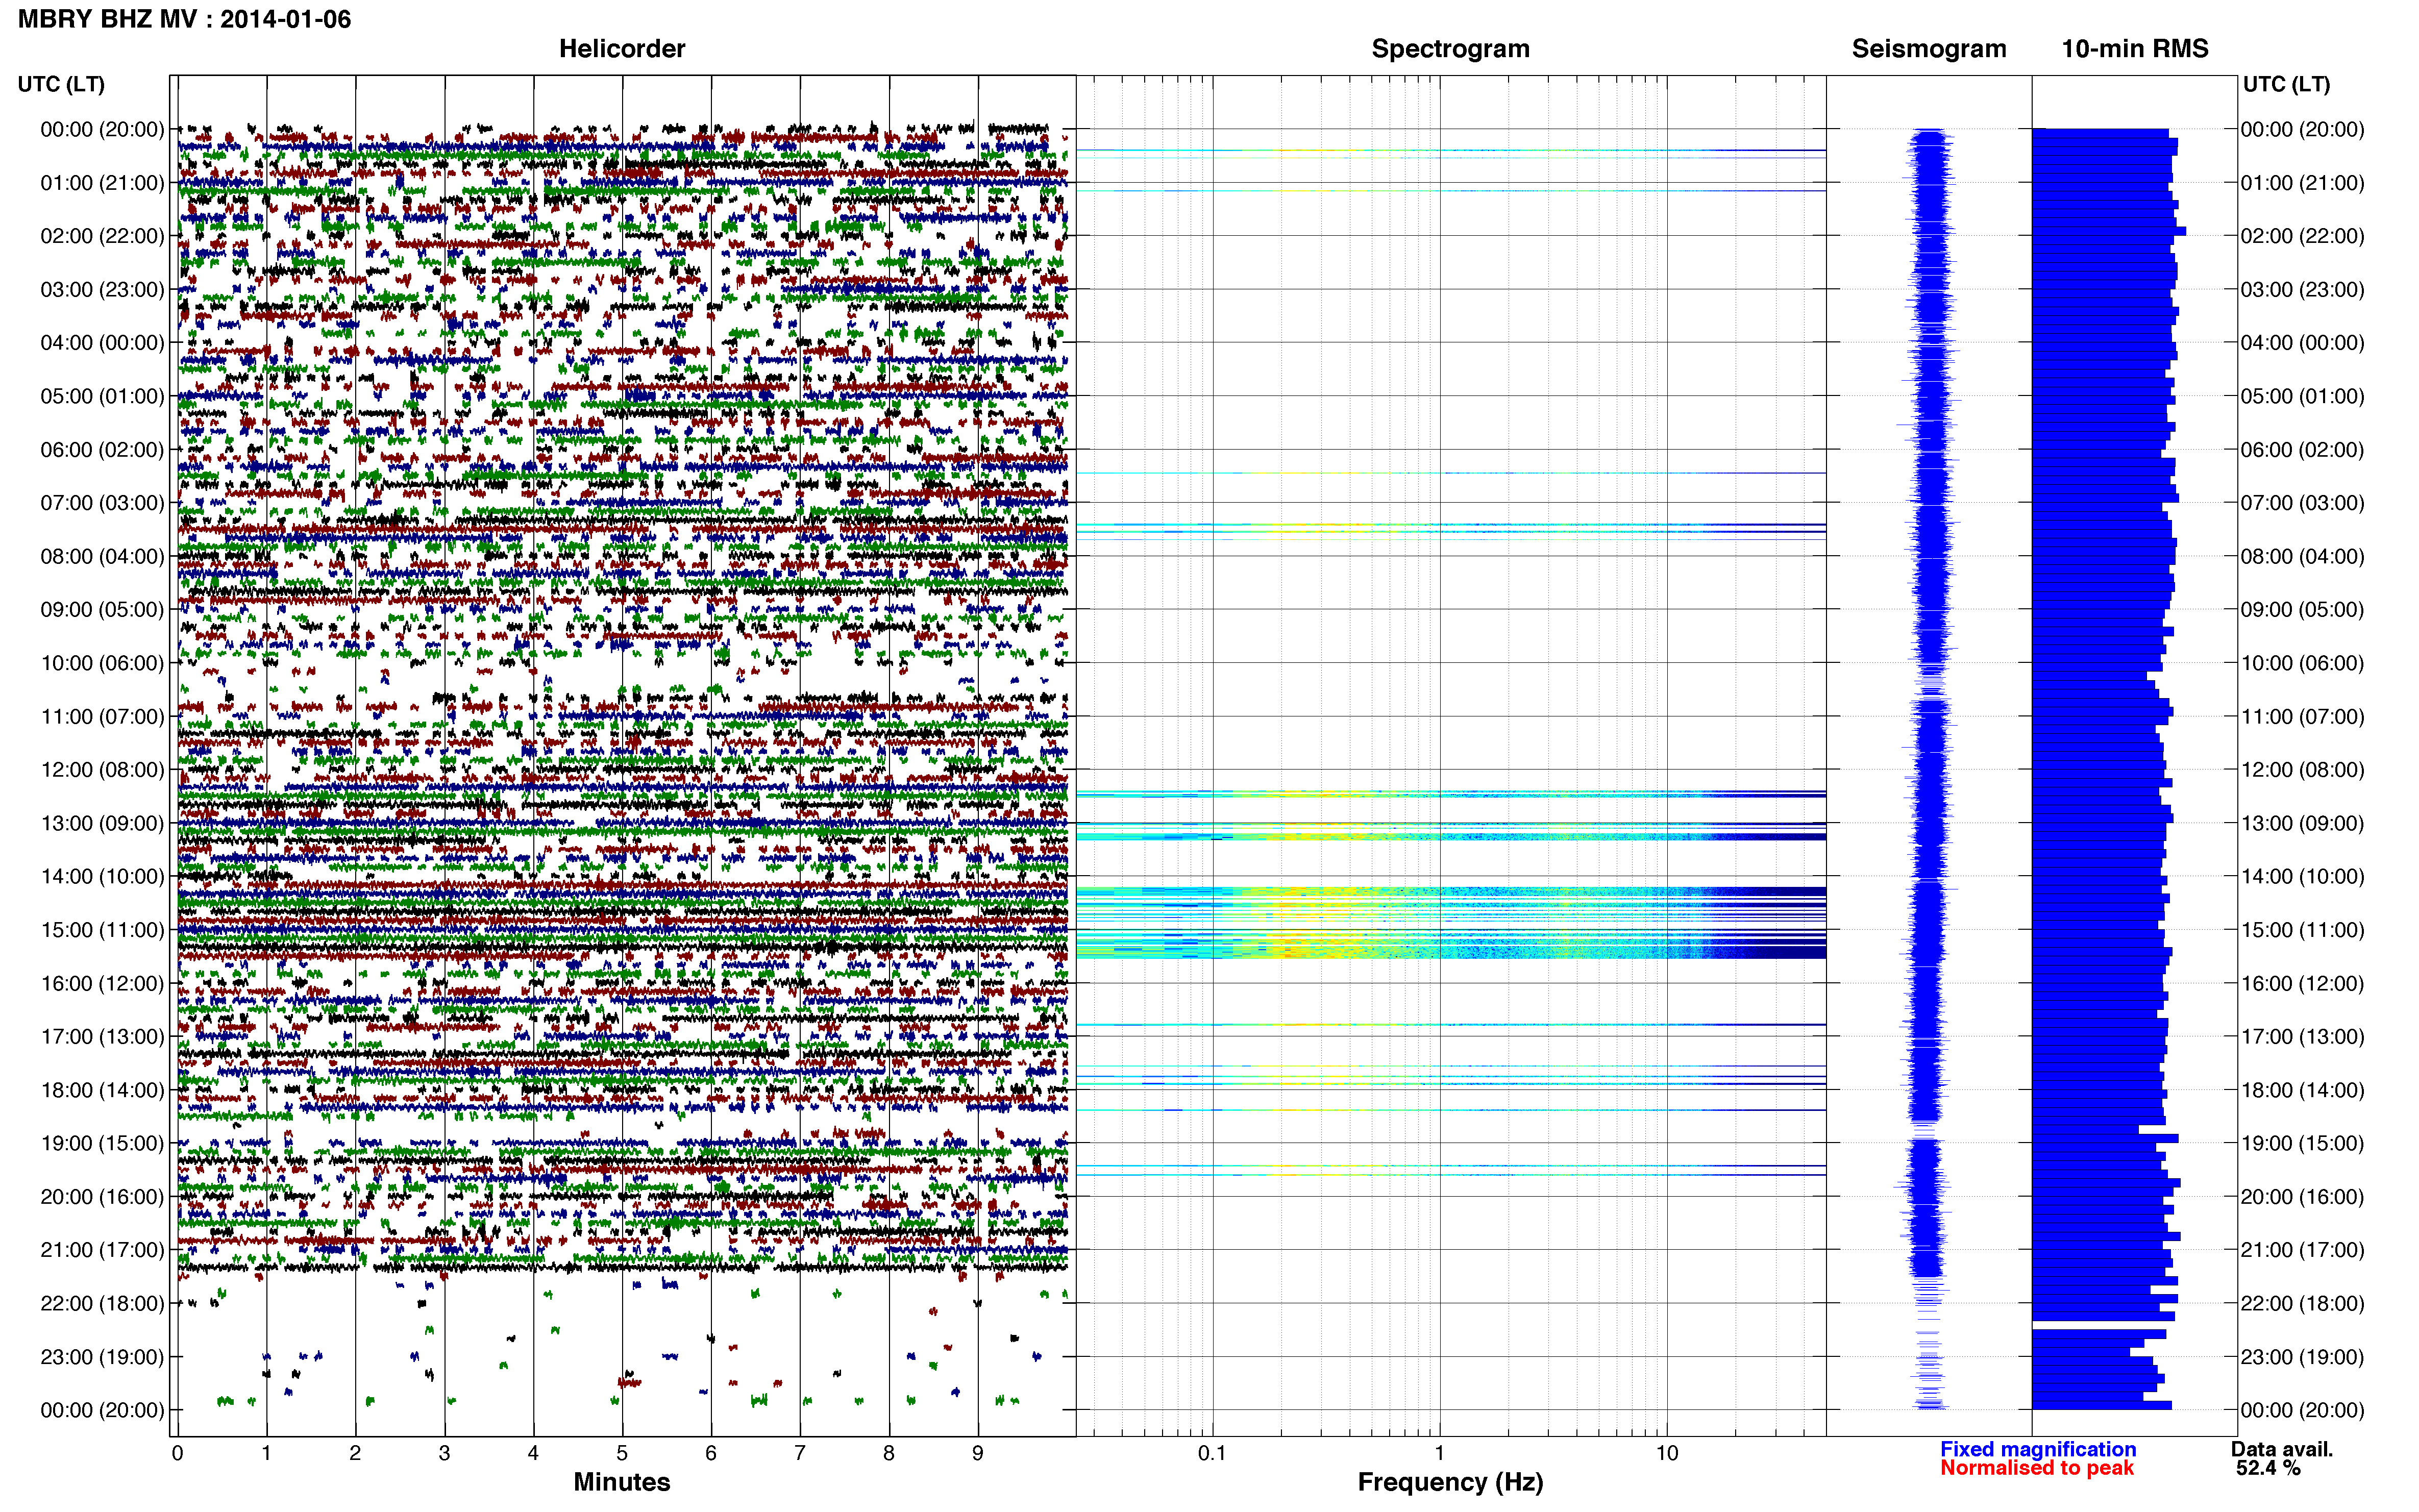Click left time label '13:00 (09:00)'
2419x1512 pixels.
tap(102, 823)
